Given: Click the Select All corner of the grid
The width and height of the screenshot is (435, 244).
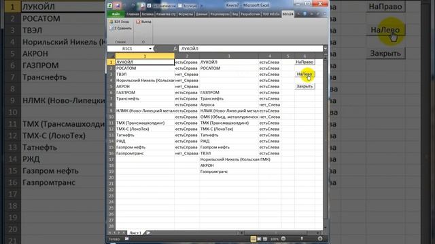Looking at the screenshot, I should pos(111,56).
